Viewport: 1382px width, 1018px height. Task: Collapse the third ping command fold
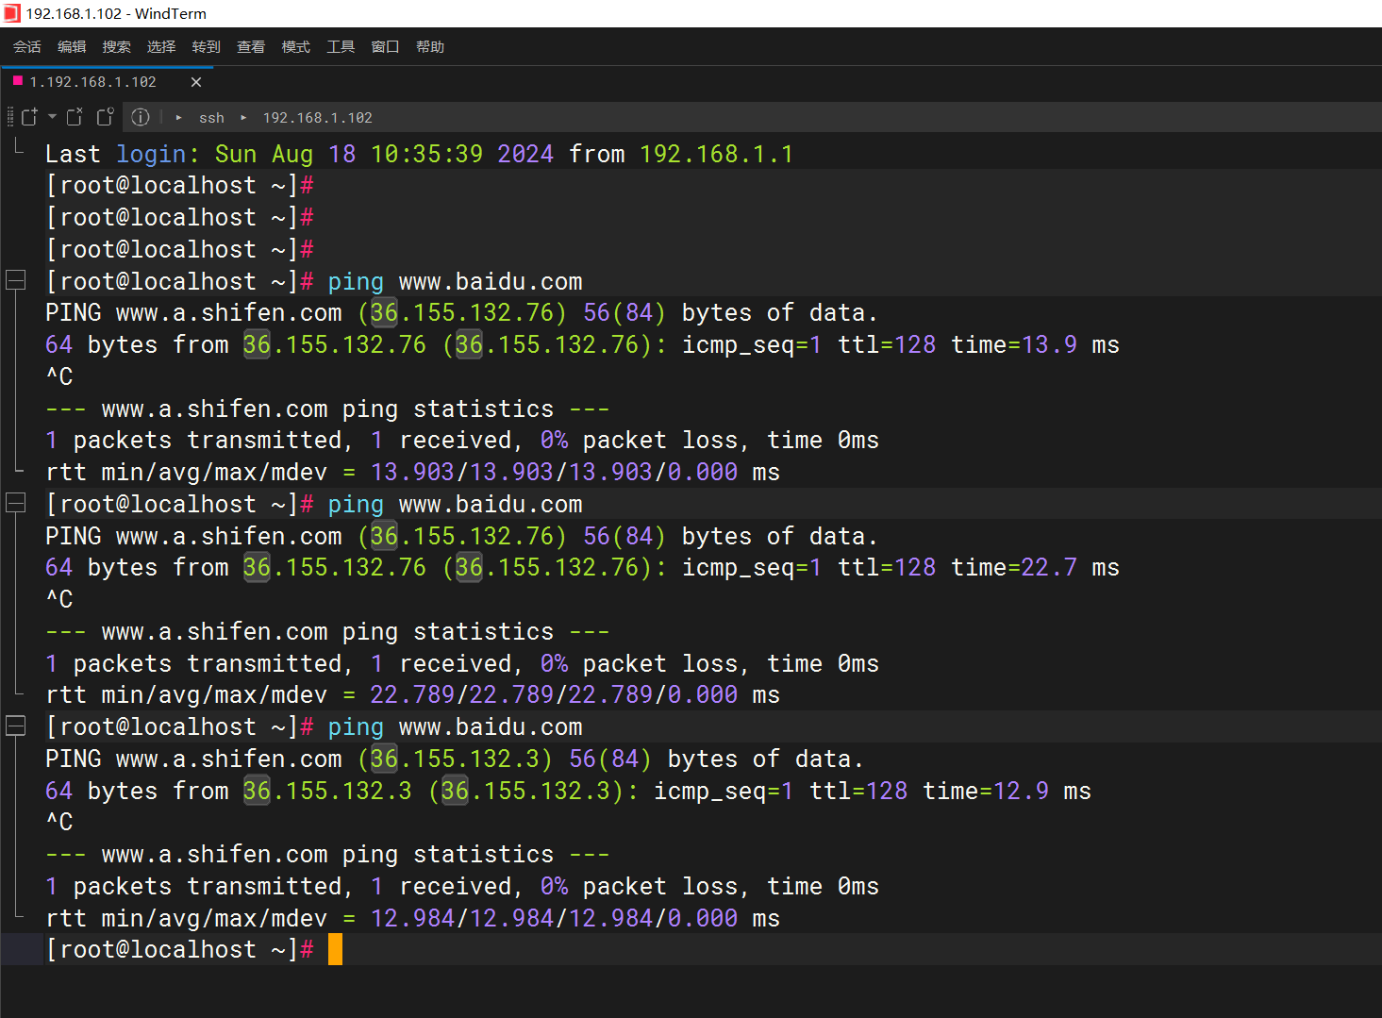[x=16, y=726]
